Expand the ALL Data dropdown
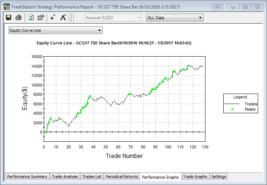Screen dimensions: 267x185 point(175,17)
